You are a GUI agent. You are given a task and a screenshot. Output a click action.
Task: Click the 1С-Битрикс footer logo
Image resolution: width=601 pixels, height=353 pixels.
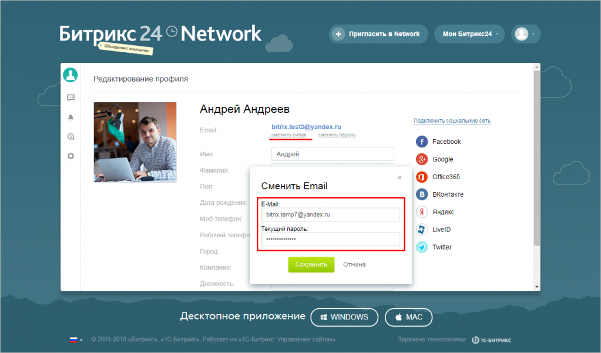491,340
